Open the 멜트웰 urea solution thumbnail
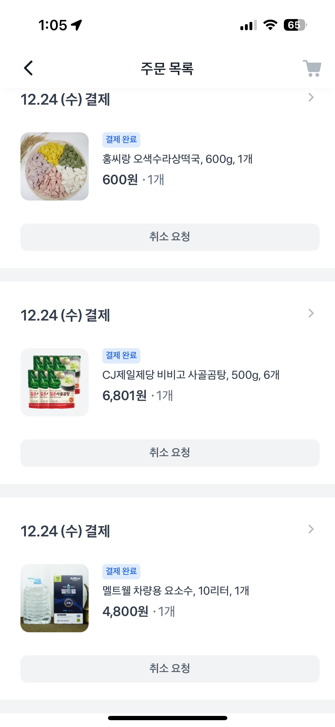 (55, 598)
